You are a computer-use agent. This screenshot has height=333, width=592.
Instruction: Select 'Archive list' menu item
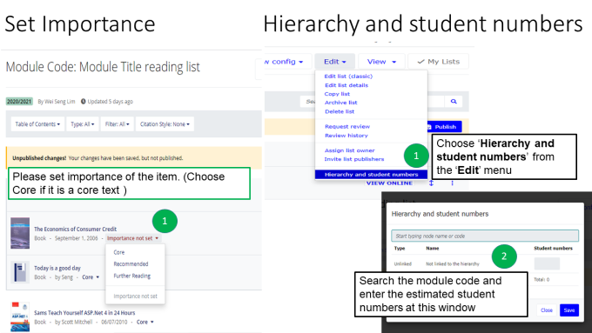pos(340,103)
